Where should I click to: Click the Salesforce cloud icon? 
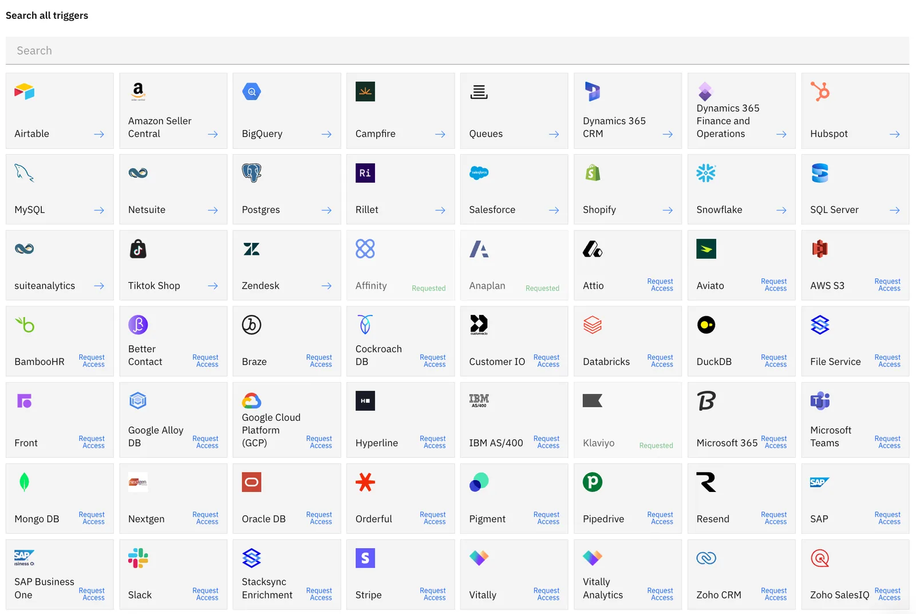(479, 173)
